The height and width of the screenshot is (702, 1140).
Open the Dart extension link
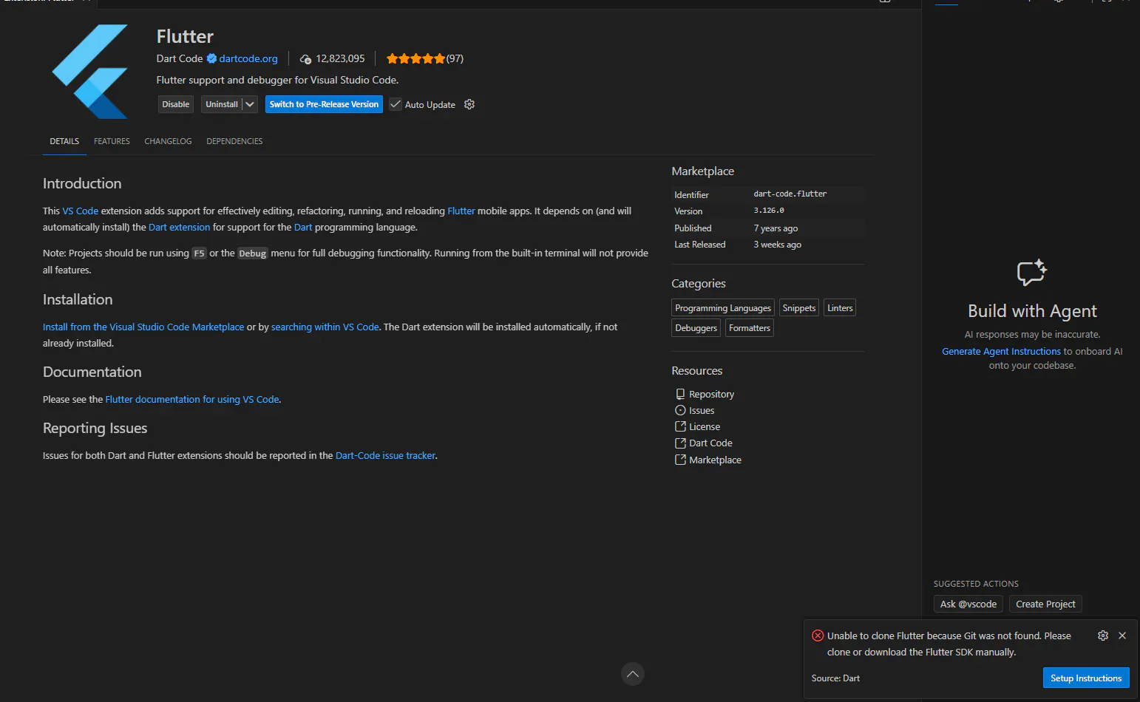tap(179, 227)
